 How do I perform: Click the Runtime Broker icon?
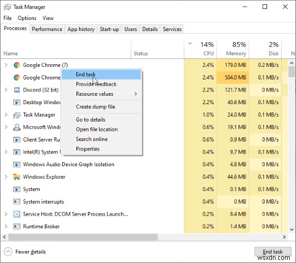pos(17,226)
